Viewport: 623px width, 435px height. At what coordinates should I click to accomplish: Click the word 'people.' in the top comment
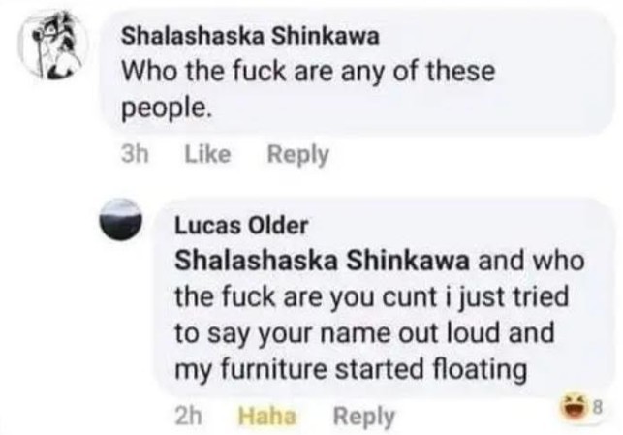[164, 108]
